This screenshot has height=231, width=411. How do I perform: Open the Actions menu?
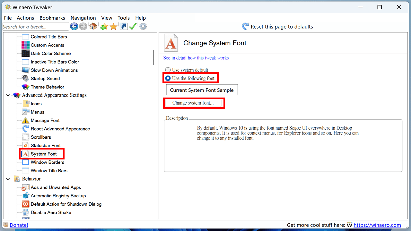coord(25,18)
